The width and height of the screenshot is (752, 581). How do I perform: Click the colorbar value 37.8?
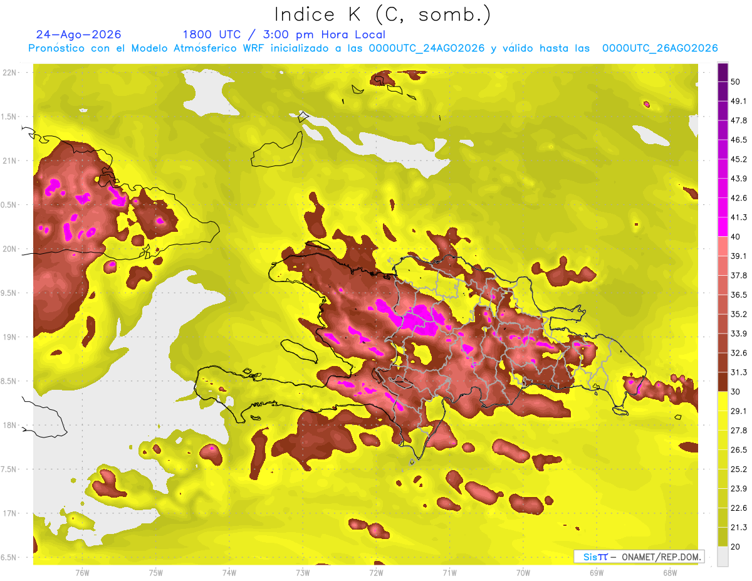[739, 276]
